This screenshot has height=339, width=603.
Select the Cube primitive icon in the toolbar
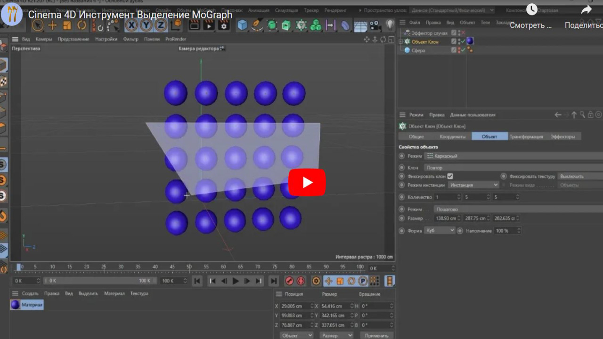pyautogui.click(x=242, y=24)
